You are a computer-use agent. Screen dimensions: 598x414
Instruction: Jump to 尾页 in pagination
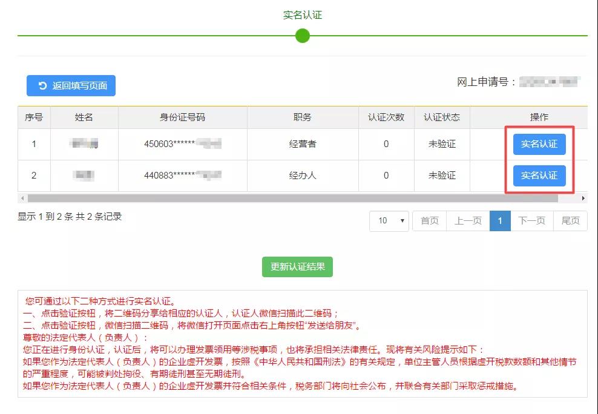tap(570, 221)
